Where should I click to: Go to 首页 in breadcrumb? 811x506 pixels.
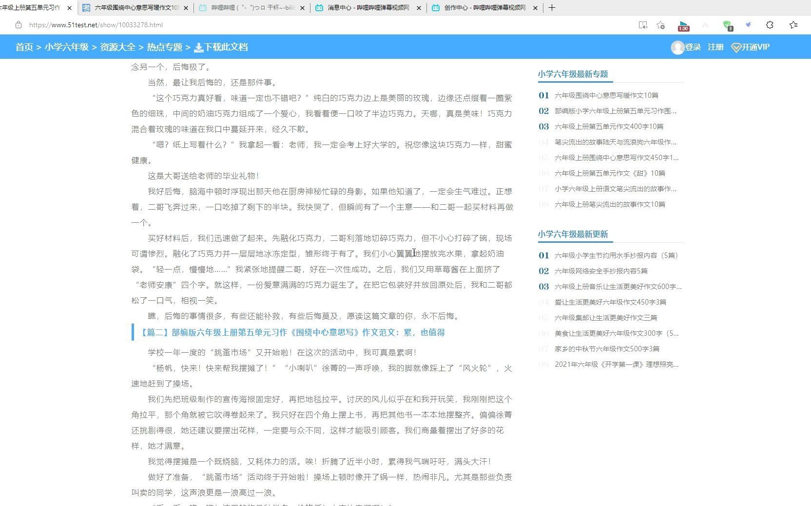point(24,47)
